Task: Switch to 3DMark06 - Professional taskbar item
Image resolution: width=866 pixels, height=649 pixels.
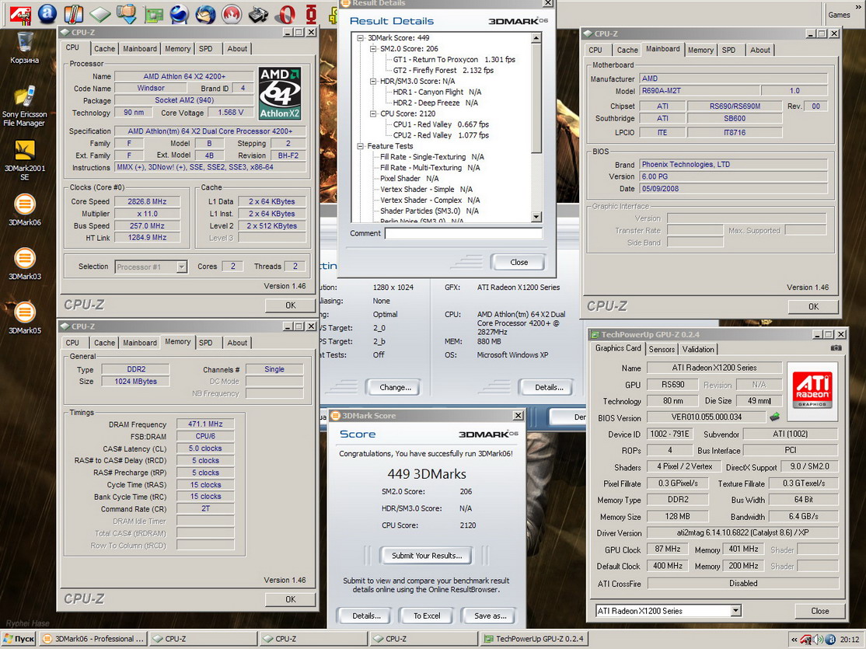Action: (x=93, y=639)
